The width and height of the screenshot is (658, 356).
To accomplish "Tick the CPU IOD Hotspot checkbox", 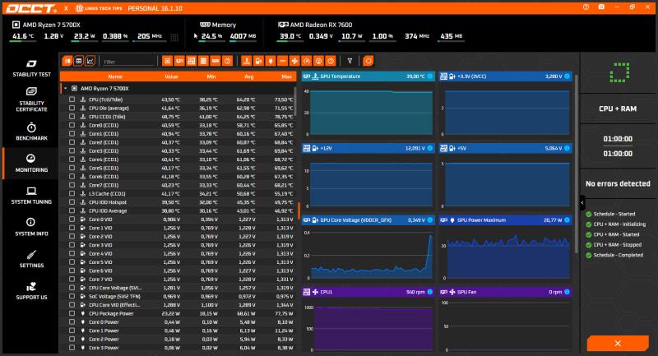I will click(72, 202).
